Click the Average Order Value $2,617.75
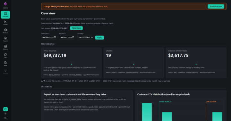The image size is (231, 121). click(178, 56)
